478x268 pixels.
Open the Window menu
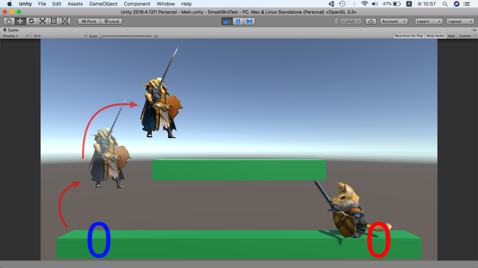[166, 4]
